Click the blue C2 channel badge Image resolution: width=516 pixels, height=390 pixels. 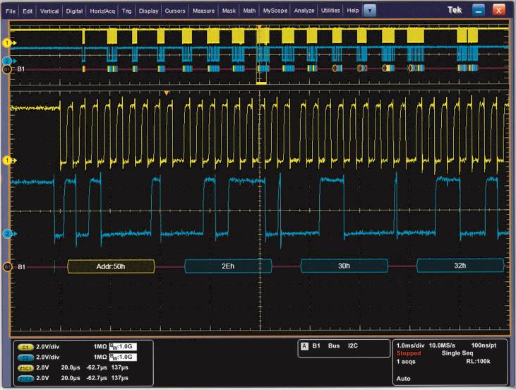click(x=24, y=358)
